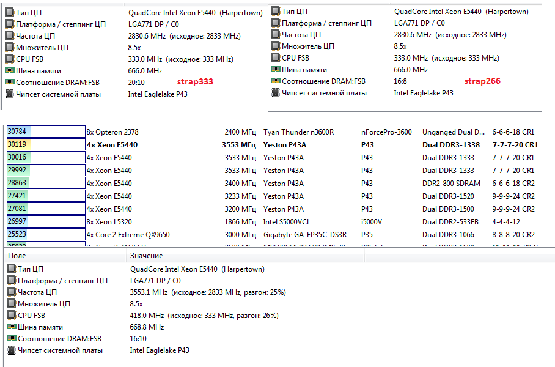
Task: Click the DDR2-800 SDRAM memory cell
Action: pos(451,183)
